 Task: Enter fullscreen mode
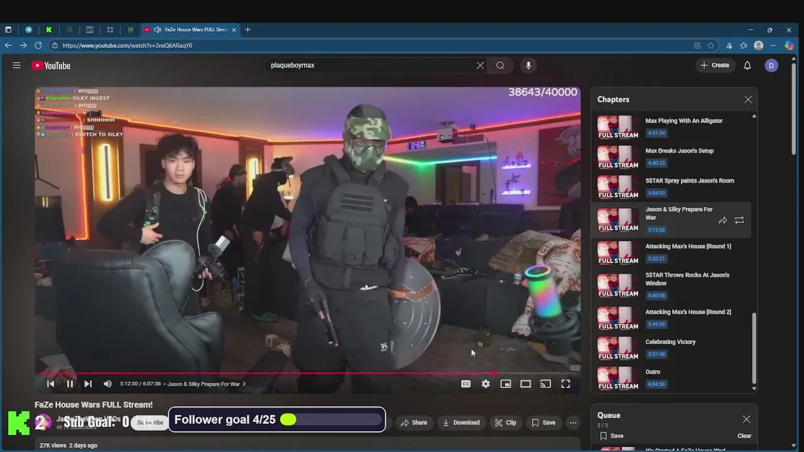coord(566,384)
